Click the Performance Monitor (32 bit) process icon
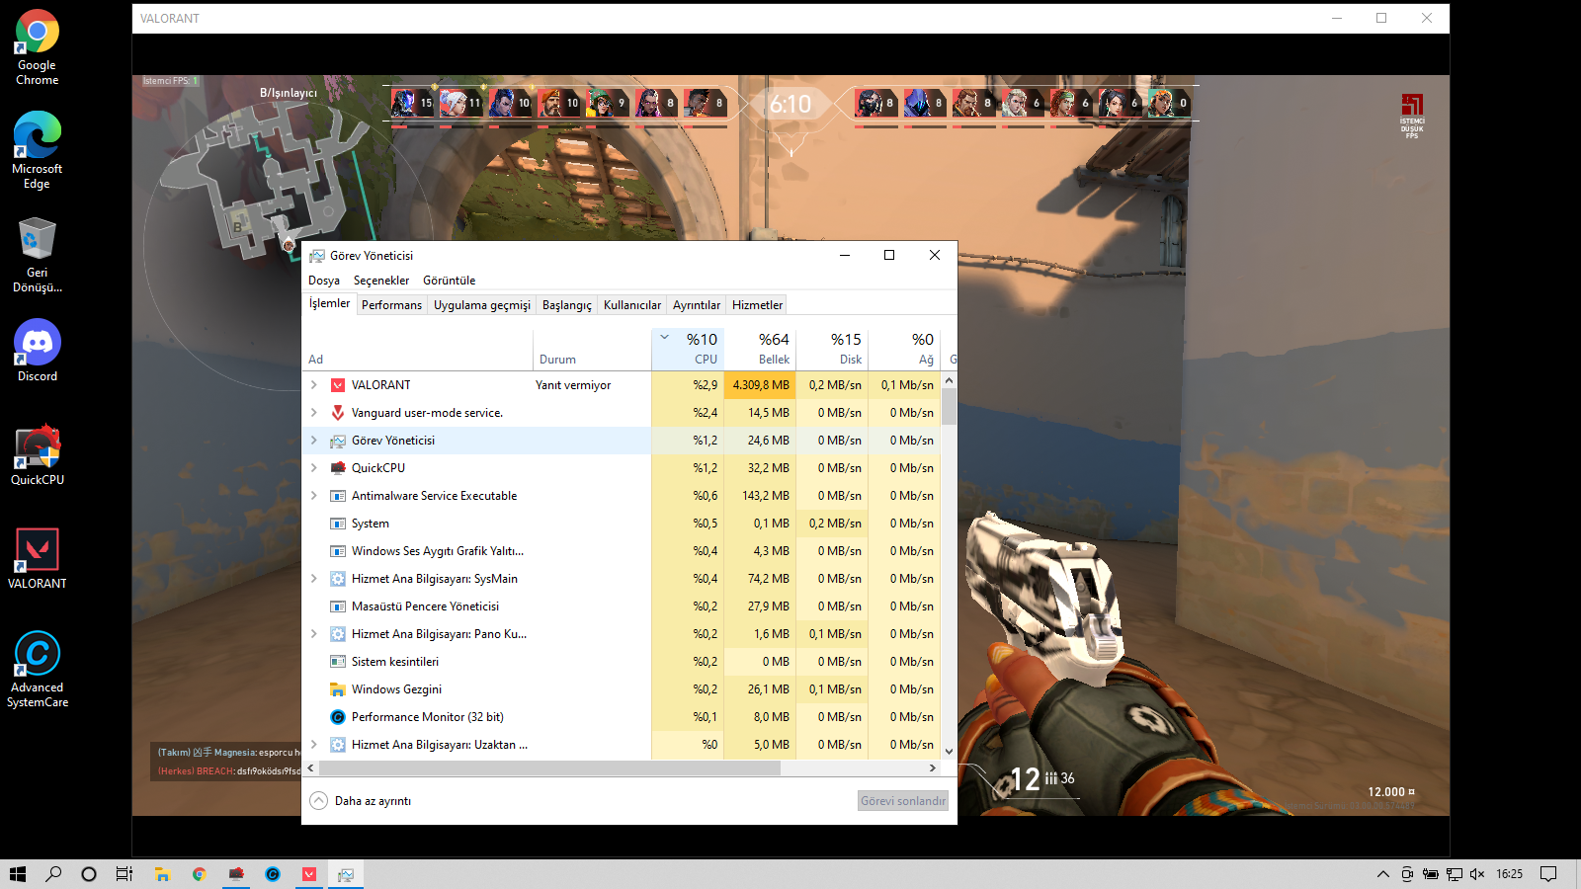Screen dimensions: 1581x889 [x=338, y=717]
